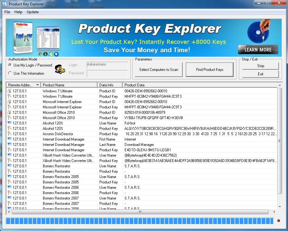Click the key icon on the Microsoft Internet Explorer Product Key row
This screenshot has width=288, height=231.
point(9,107)
